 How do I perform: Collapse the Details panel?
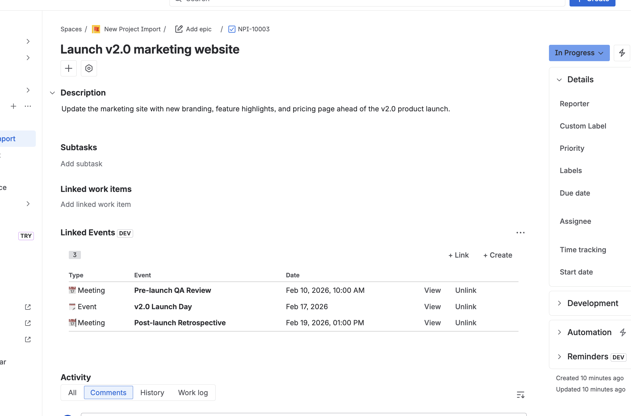(x=559, y=80)
